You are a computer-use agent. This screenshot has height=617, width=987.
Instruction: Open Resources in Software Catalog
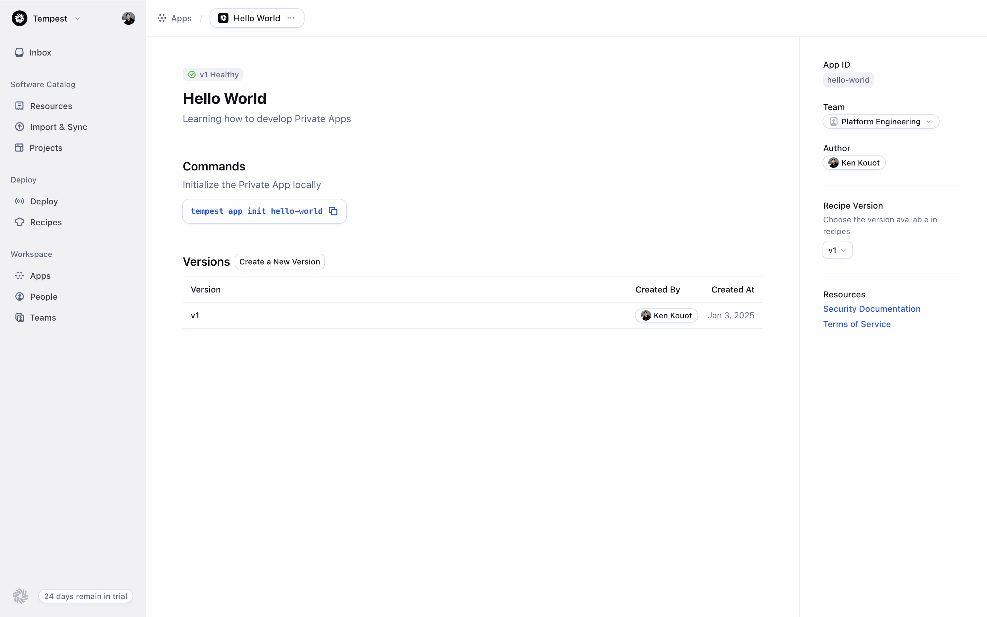pyautogui.click(x=51, y=106)
